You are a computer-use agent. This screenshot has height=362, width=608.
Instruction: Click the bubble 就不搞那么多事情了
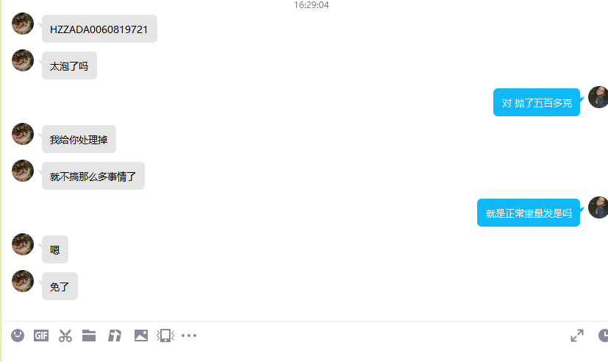click(93, 176)
